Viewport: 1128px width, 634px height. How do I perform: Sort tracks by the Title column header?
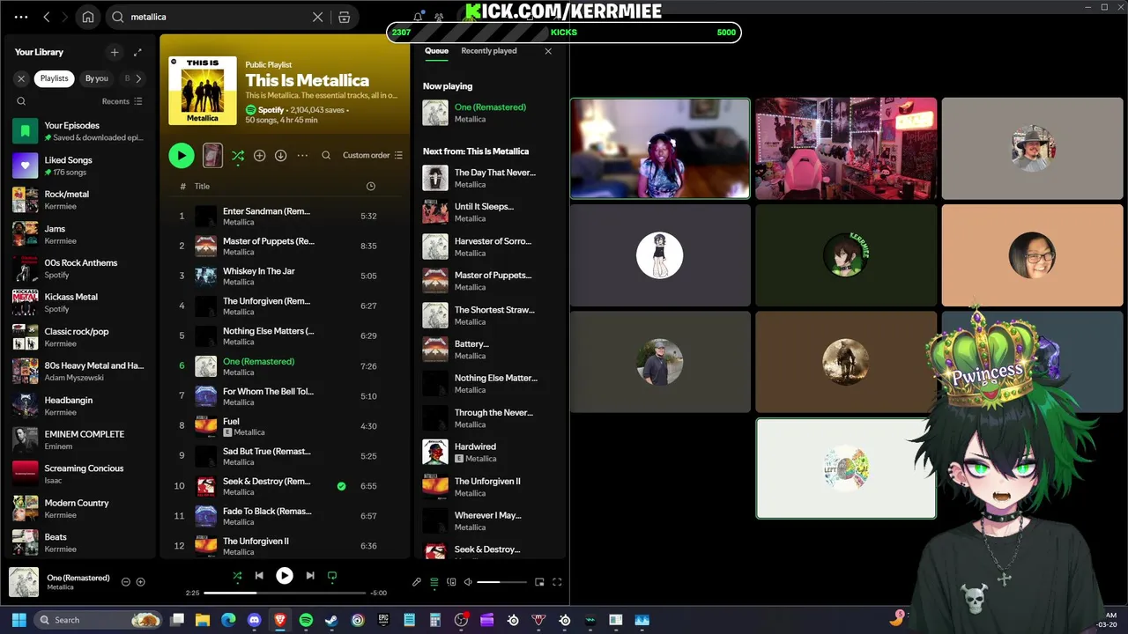(x=202, y=186)
